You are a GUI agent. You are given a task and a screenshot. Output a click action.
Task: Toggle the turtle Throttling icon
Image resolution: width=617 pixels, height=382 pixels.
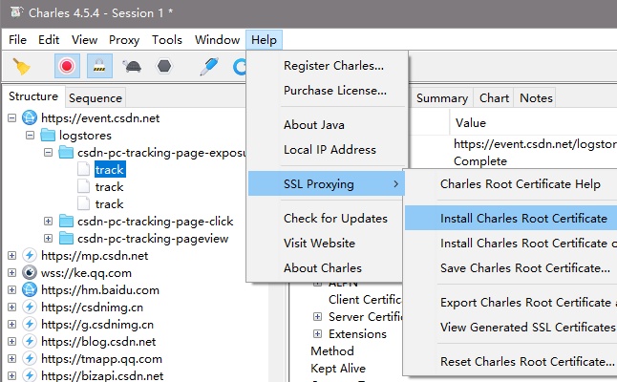point(132,66)
